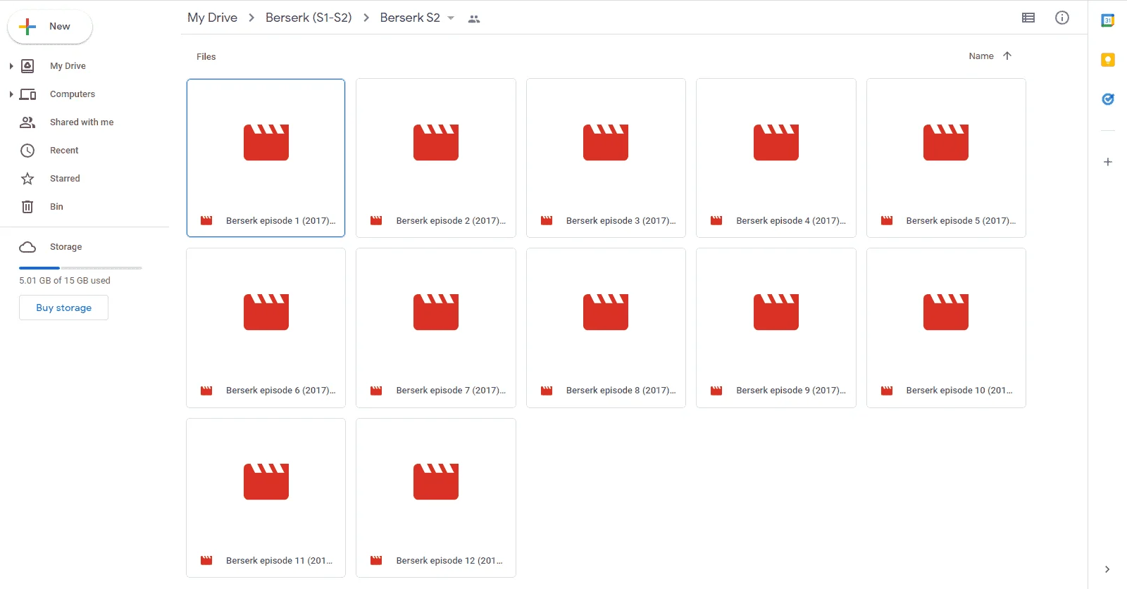Image resolution: width=1127 pixels, height=589 pixels.
Task: Go to Berserk (S1-S2) breadcrumb folder
Action: click(x=309, y=18)
